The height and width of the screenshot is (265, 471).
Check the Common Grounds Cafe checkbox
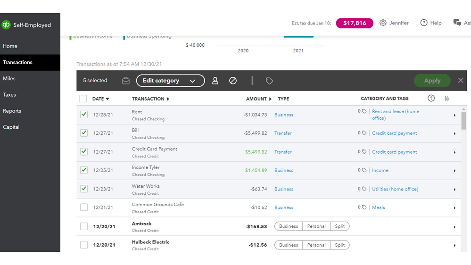coord(84,207)
